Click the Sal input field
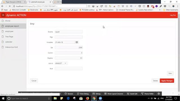 click(x=69, y=47)
